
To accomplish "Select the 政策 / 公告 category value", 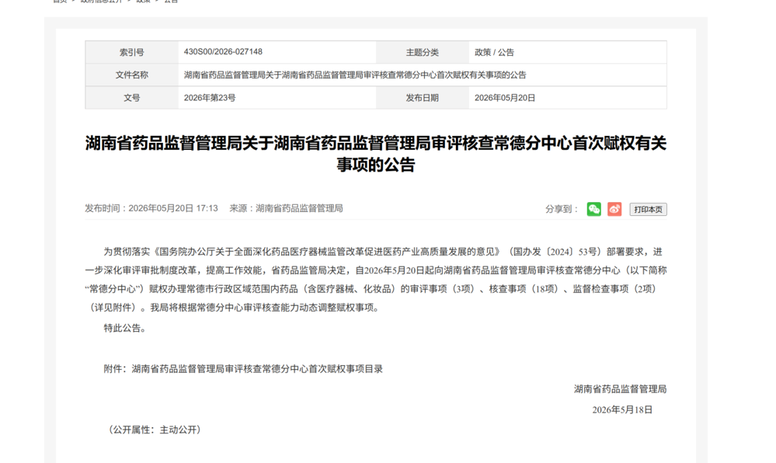I will (494, 52).
